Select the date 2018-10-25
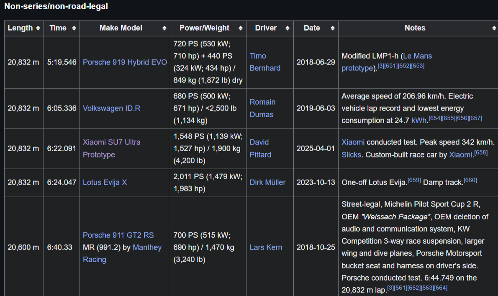Image resolution: width=498 pixels, height=296 pixels. [316, 247]
